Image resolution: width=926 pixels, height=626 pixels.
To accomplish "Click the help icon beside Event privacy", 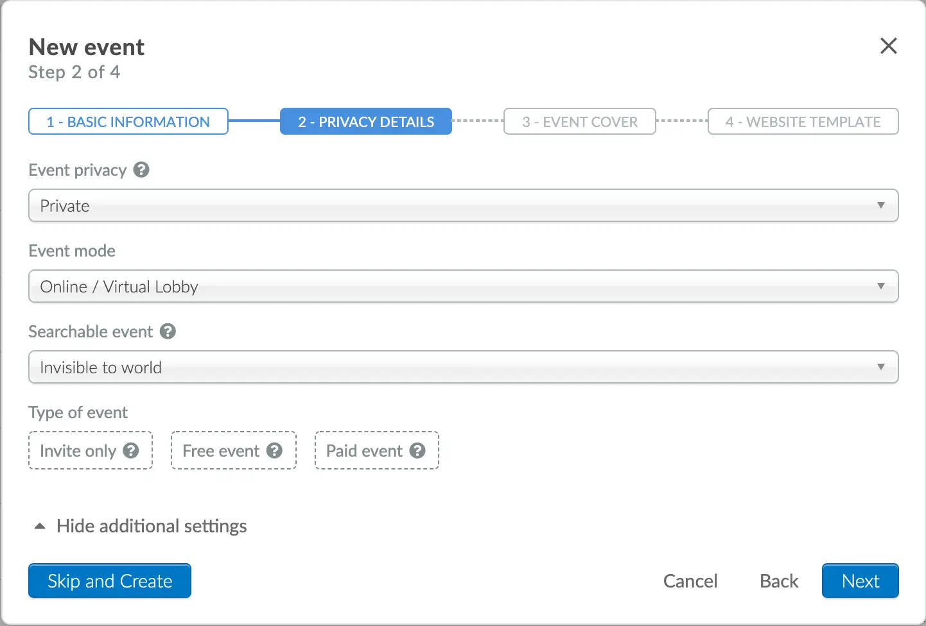I will (x=141, y=170).
